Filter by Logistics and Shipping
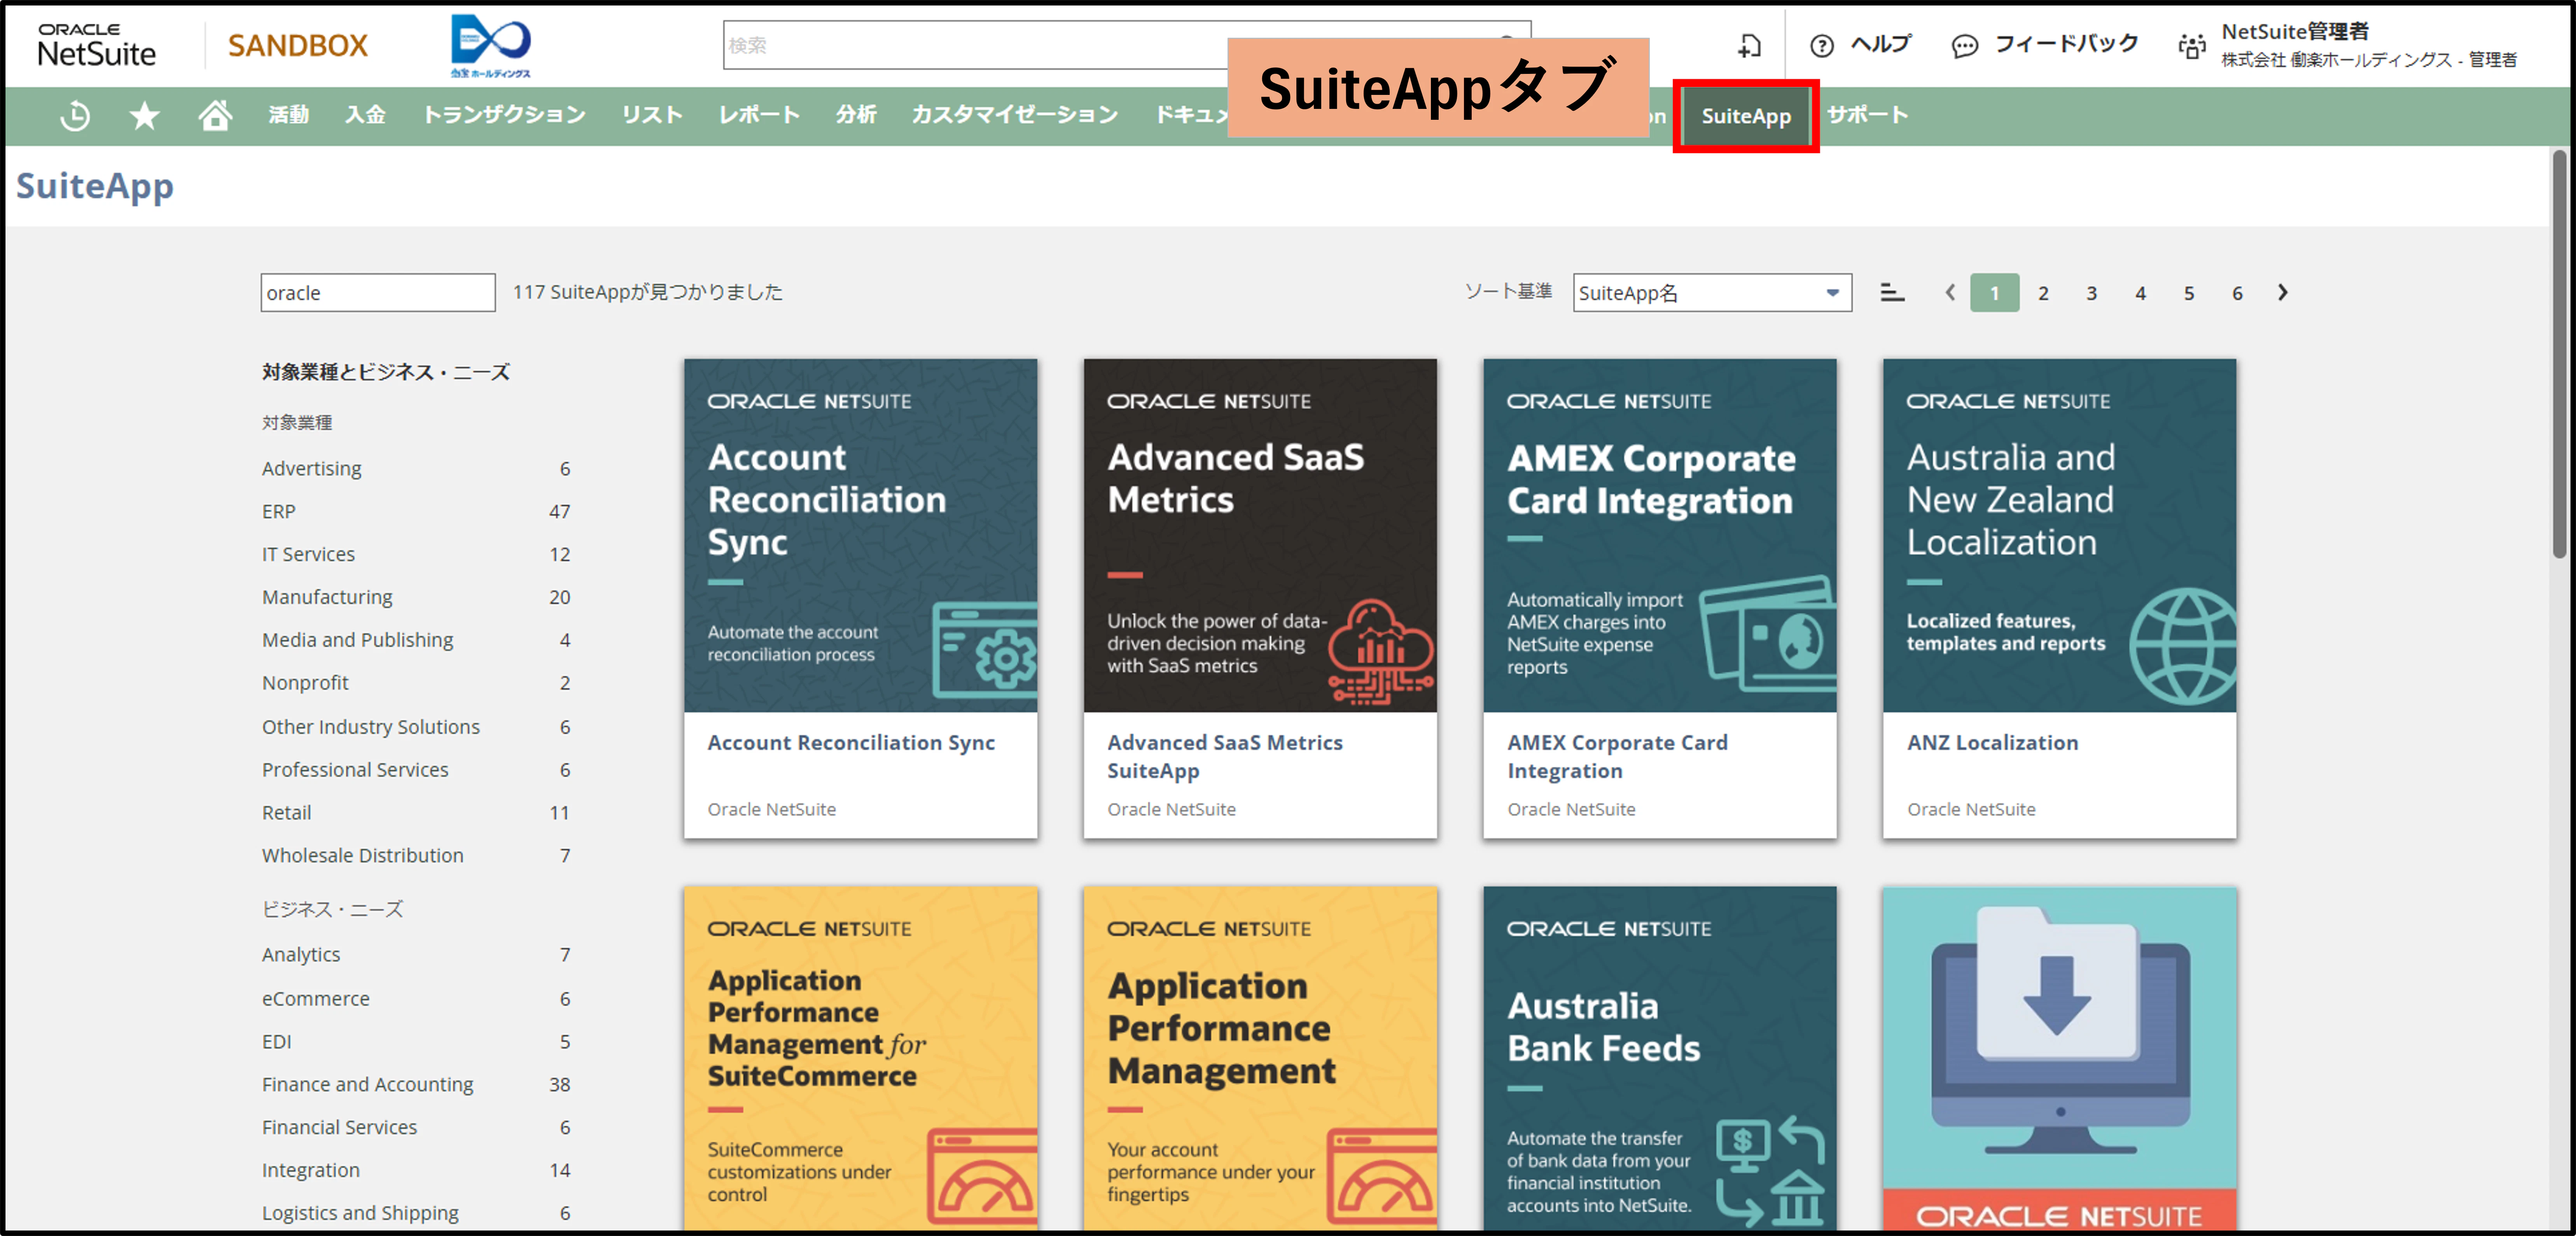This screenshot has width=2576, height=1236. coord(360,1213)
